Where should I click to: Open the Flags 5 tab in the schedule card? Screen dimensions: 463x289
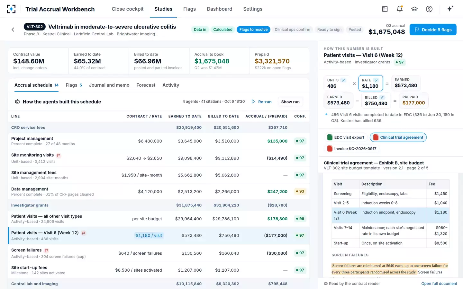click(74, 85)
